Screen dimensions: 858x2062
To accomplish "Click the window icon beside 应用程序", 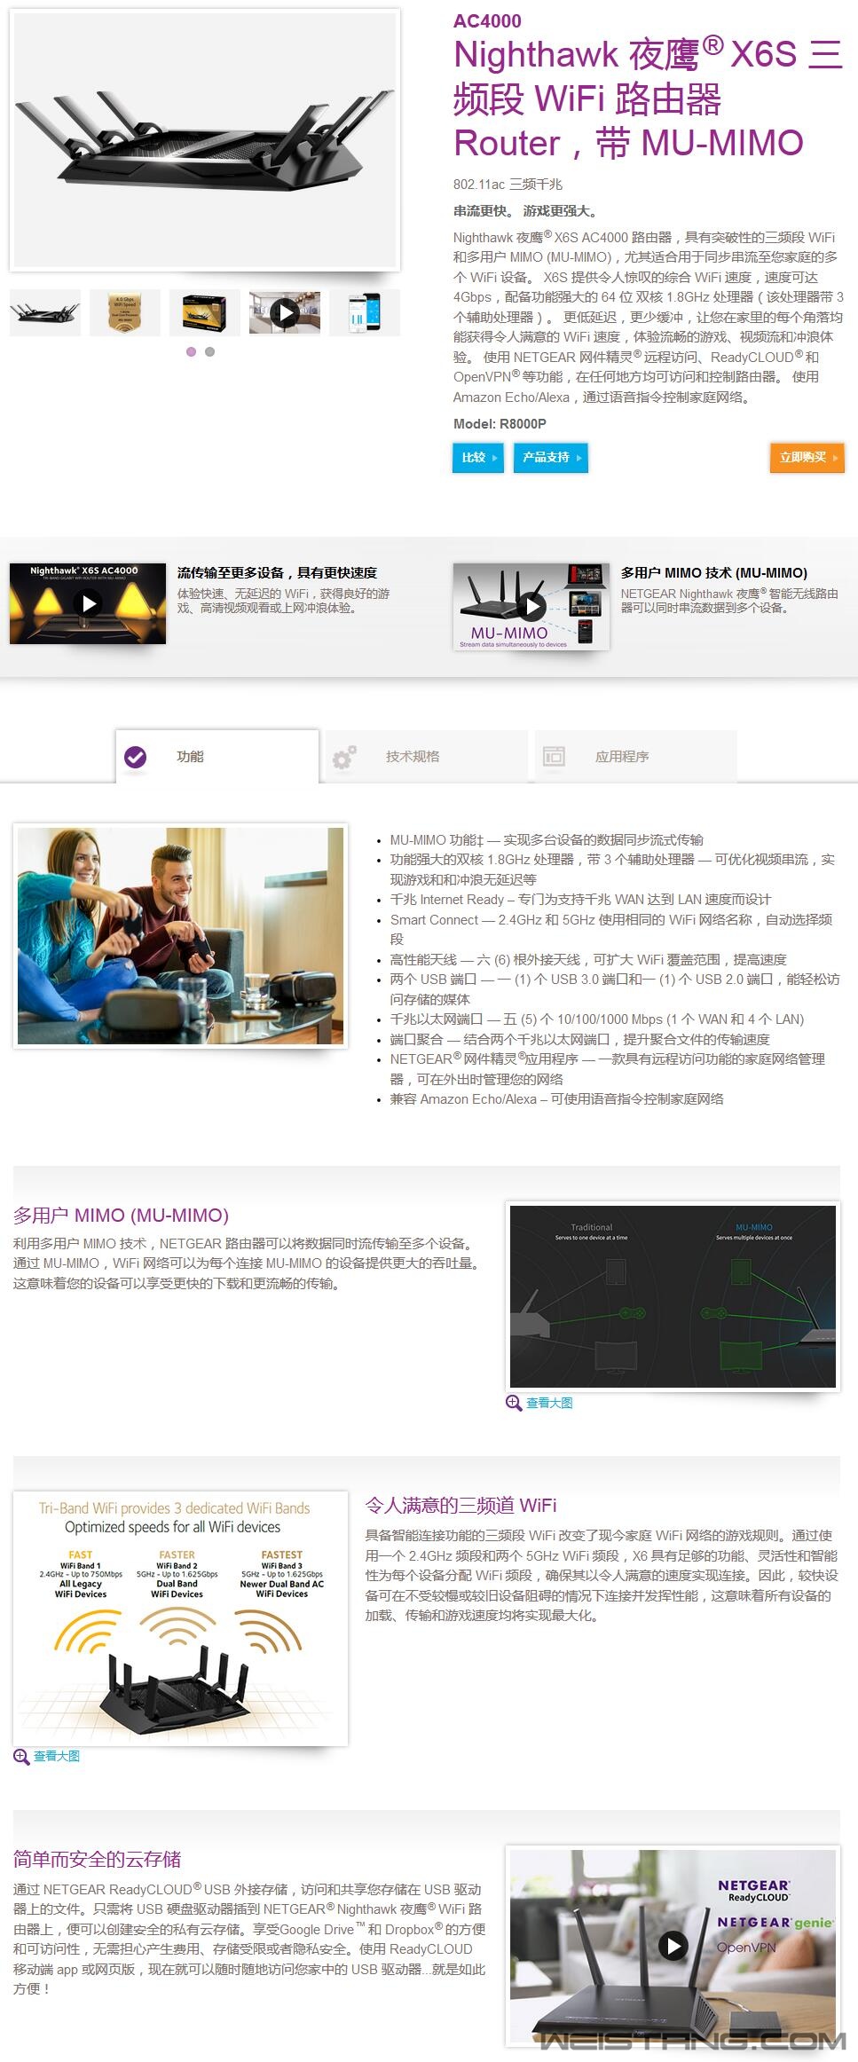I will [554, 757].
